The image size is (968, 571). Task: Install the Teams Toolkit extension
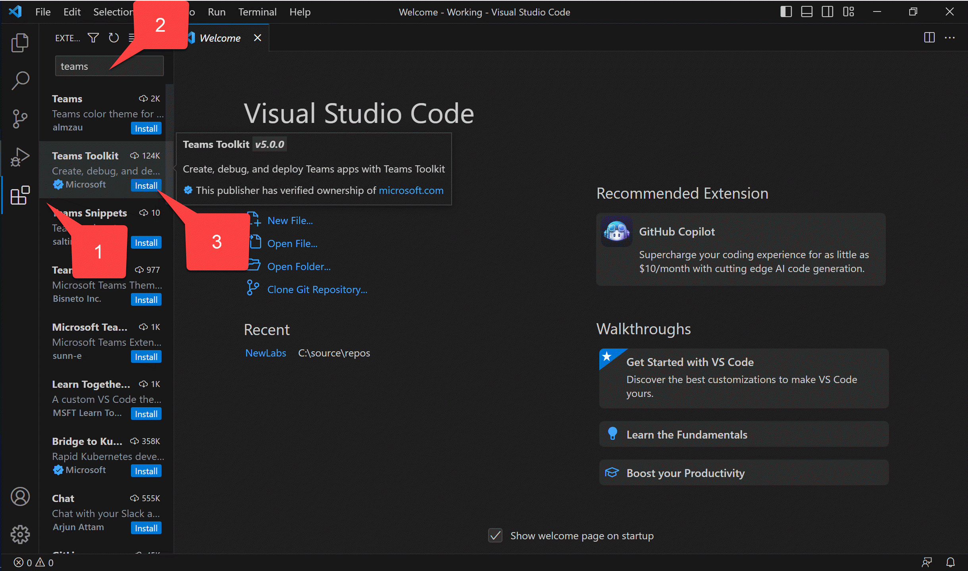pyautogui.click(x=146, y=186)
